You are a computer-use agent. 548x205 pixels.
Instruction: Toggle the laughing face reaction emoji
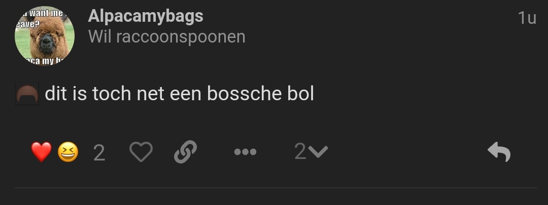[x=68, y=152]
